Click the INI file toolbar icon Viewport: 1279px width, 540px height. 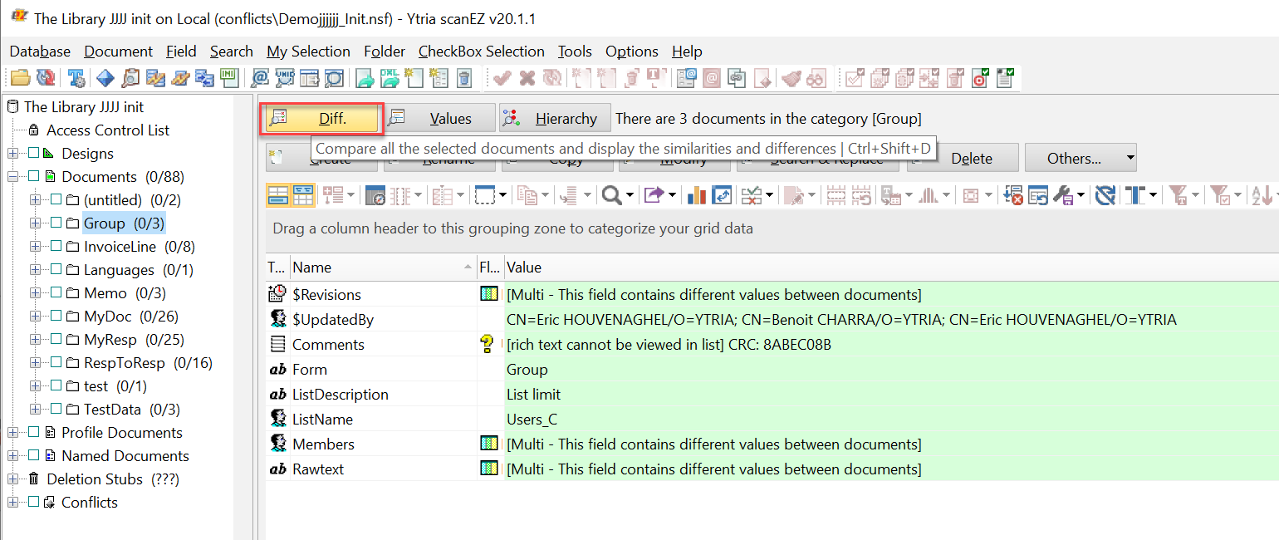click(x=228, y=78)
